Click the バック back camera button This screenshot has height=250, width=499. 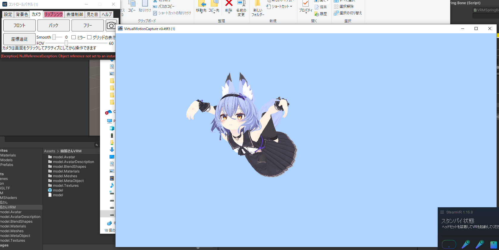pyautogui.click(x=54, y=26)
